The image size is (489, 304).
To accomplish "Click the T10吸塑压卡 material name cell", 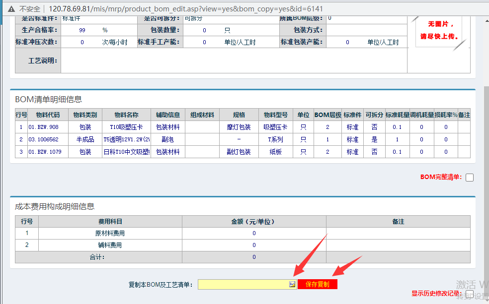I will click(x=126, y=127).
